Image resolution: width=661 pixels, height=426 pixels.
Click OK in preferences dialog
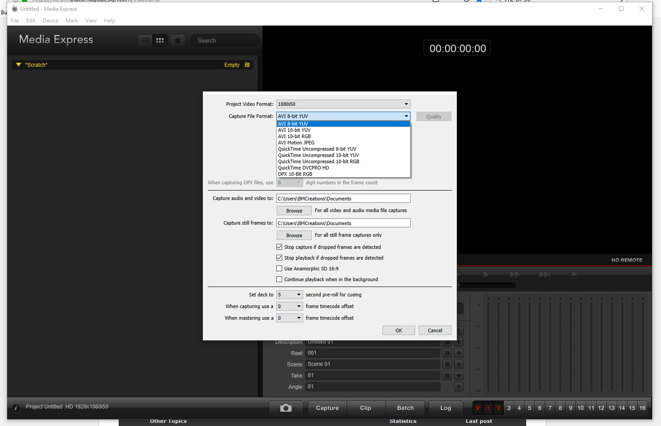(399, 330)
